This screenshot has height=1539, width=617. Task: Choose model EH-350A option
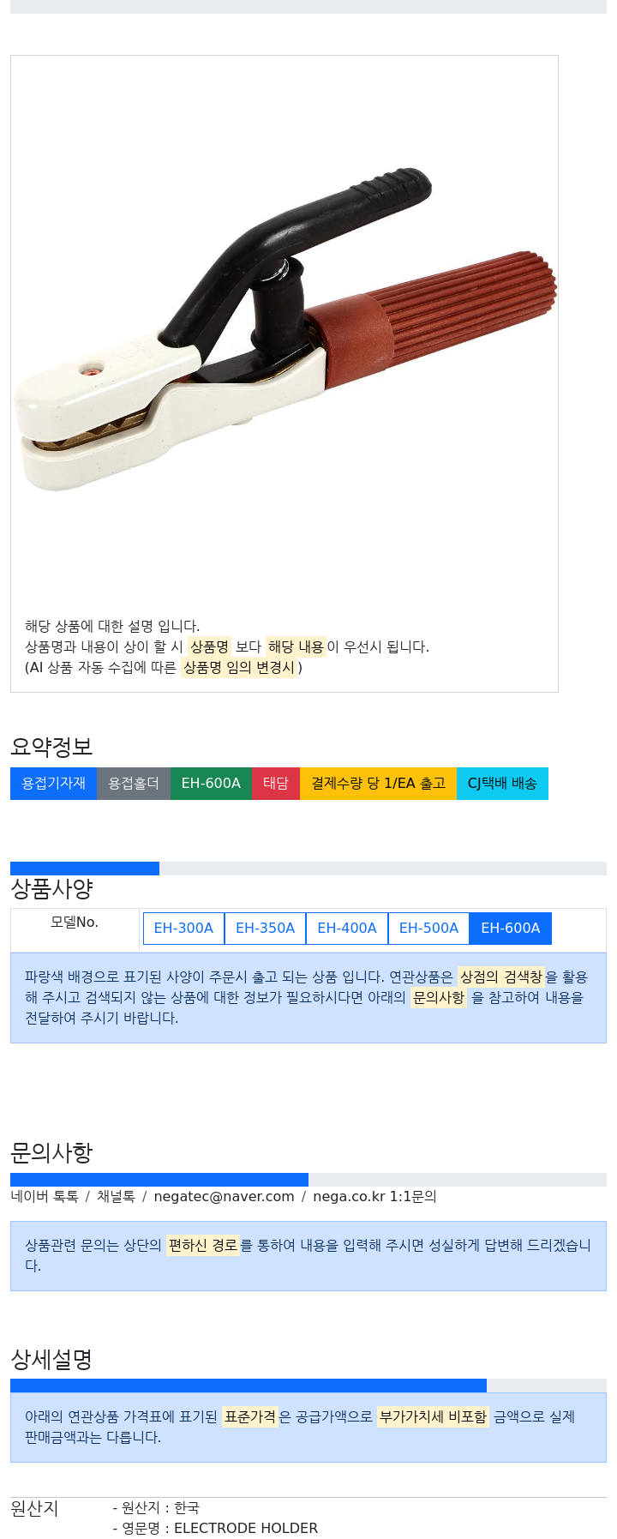click(265, 929)
